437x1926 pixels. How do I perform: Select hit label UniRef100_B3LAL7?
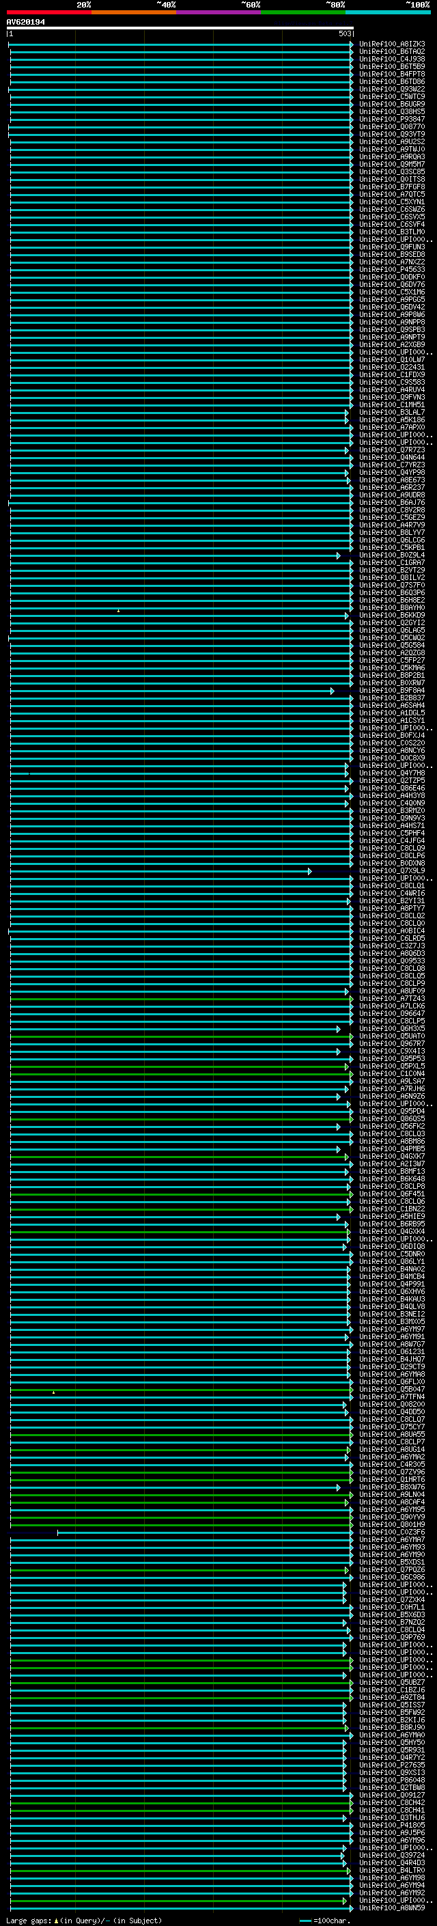coord(392,412)
